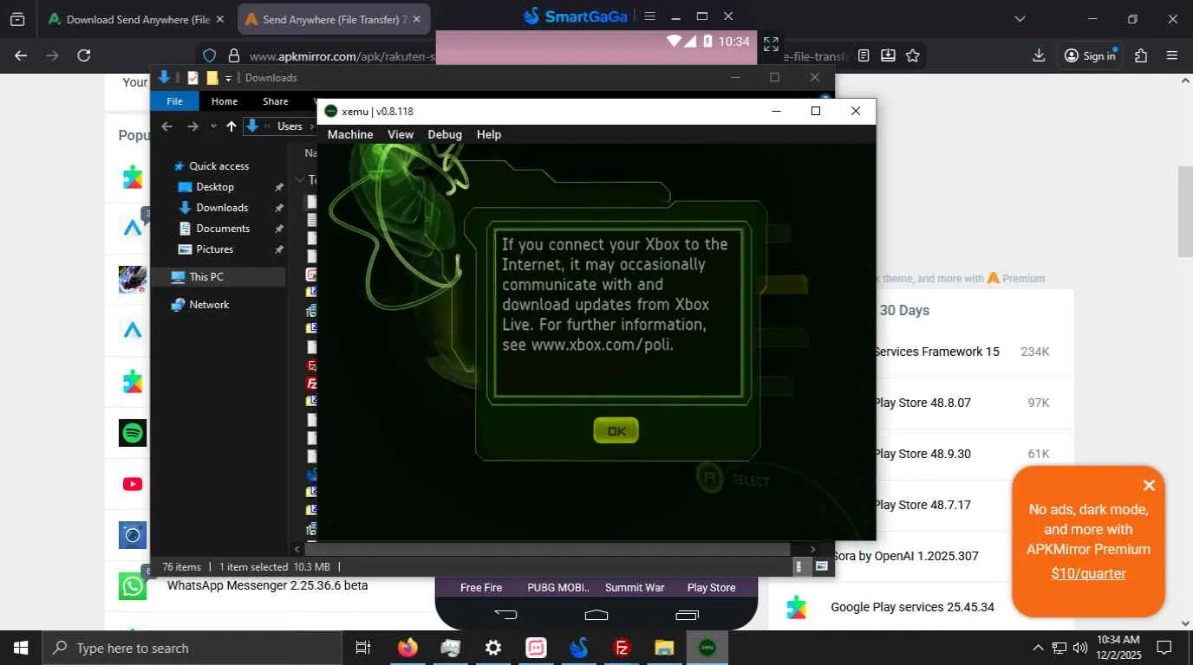Image resolution: width=1193 pixels, height=665 pixels.
Task: Click the tracking protection shield icon
Action: pyautogui.click(x=209, y=55)
